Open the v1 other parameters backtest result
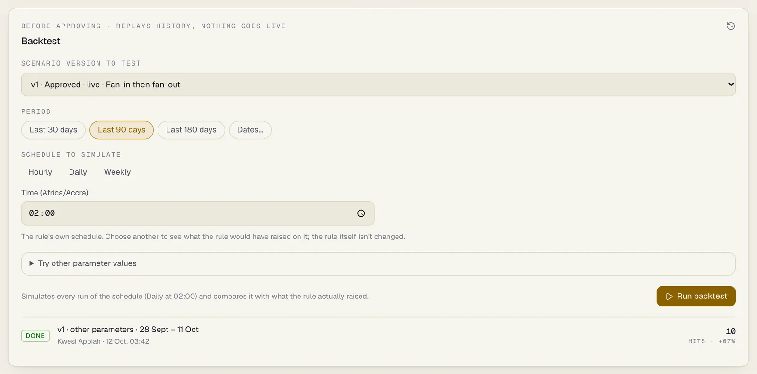The image size is (757, 374). (x=378, y=335)
